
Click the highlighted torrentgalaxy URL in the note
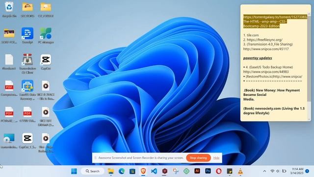coord(275,22)
